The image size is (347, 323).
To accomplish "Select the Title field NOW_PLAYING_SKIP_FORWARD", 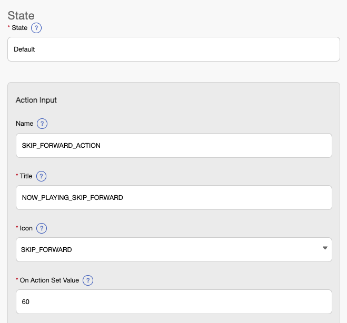I will (174, 197).
